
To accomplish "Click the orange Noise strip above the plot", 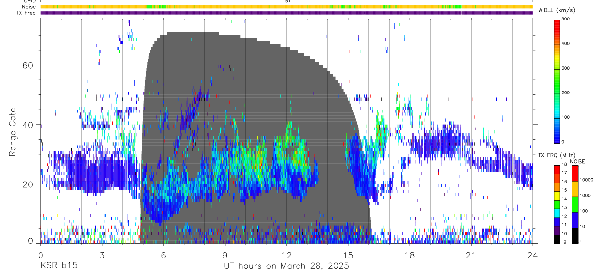I will click(x=287, y=7).
